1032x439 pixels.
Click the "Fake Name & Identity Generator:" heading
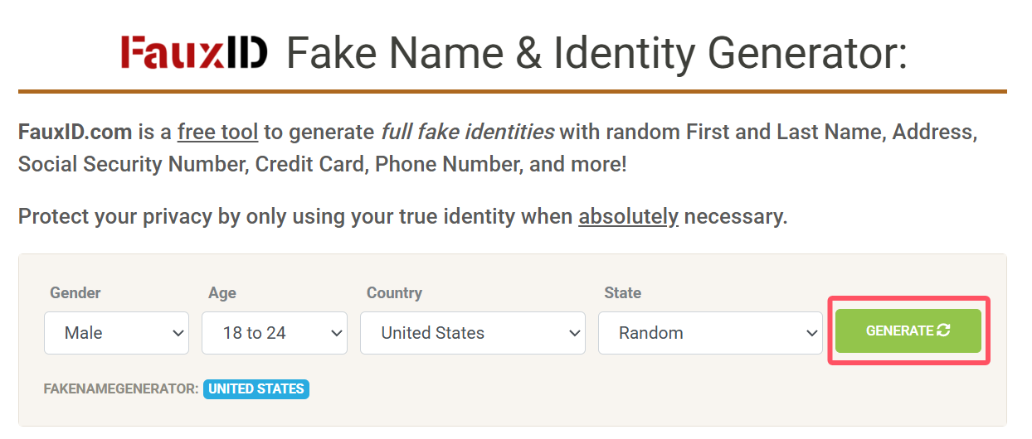(x=596, y=53)
